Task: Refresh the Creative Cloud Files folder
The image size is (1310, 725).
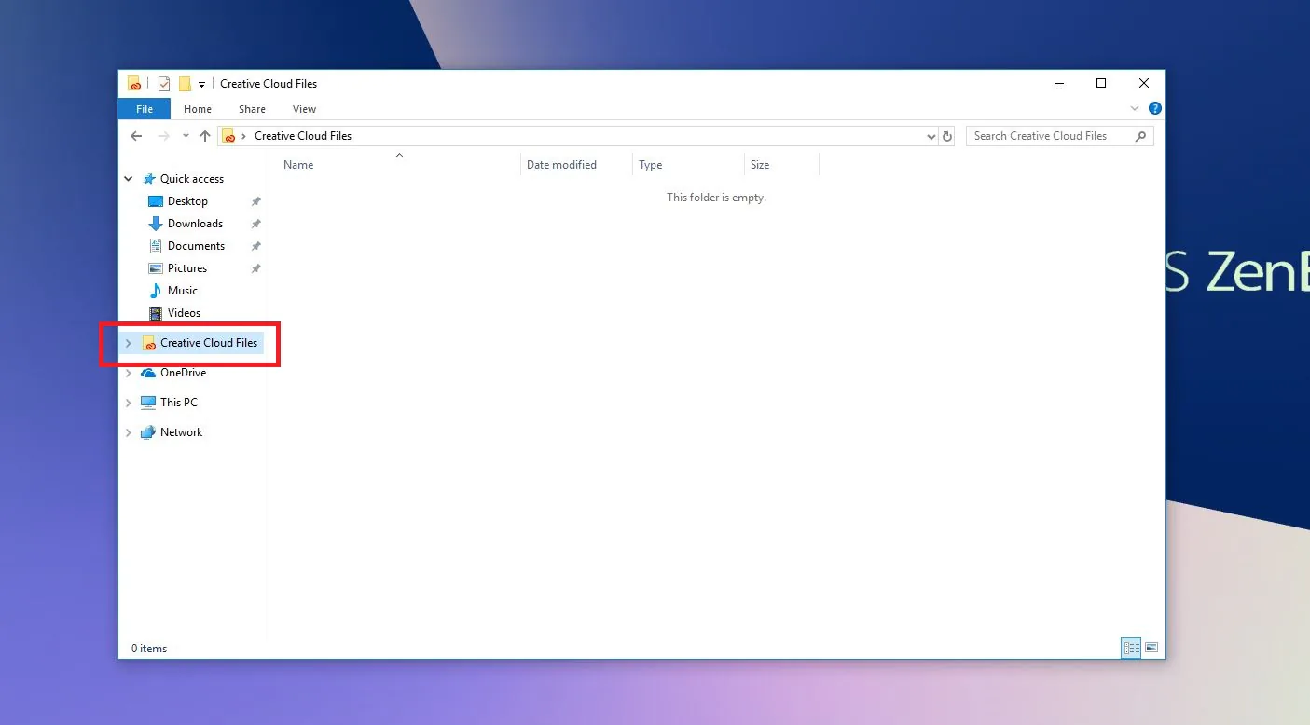Action: click(x=947, y=136)
